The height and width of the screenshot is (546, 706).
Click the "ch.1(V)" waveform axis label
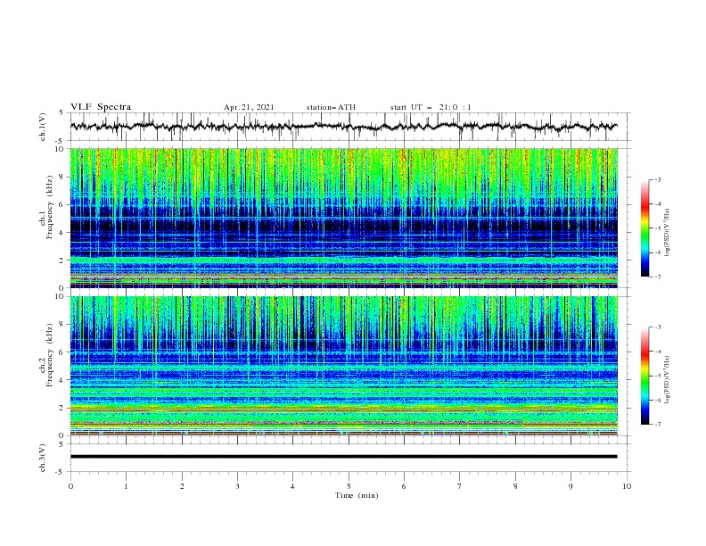43,127
